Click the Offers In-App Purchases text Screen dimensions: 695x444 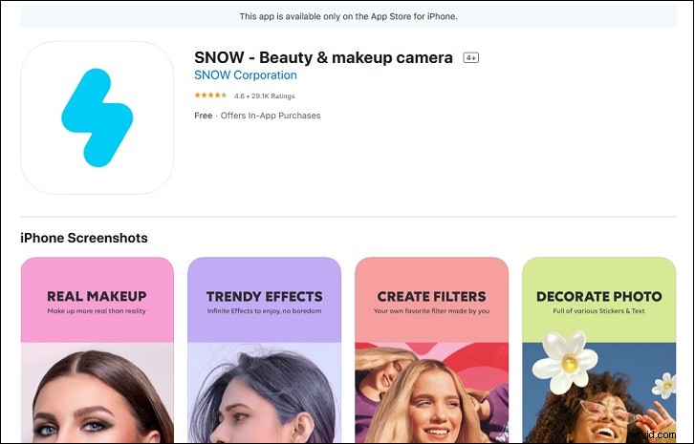coord(271,116)
